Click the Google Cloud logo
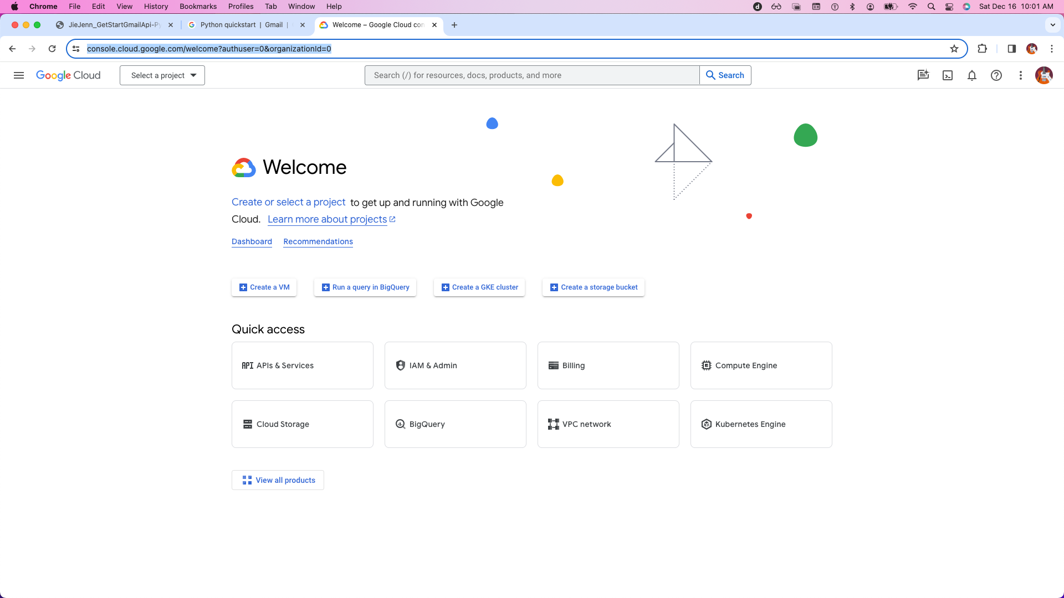The width and height of the screenshot is (1064, 598). (x=68, y=75)
